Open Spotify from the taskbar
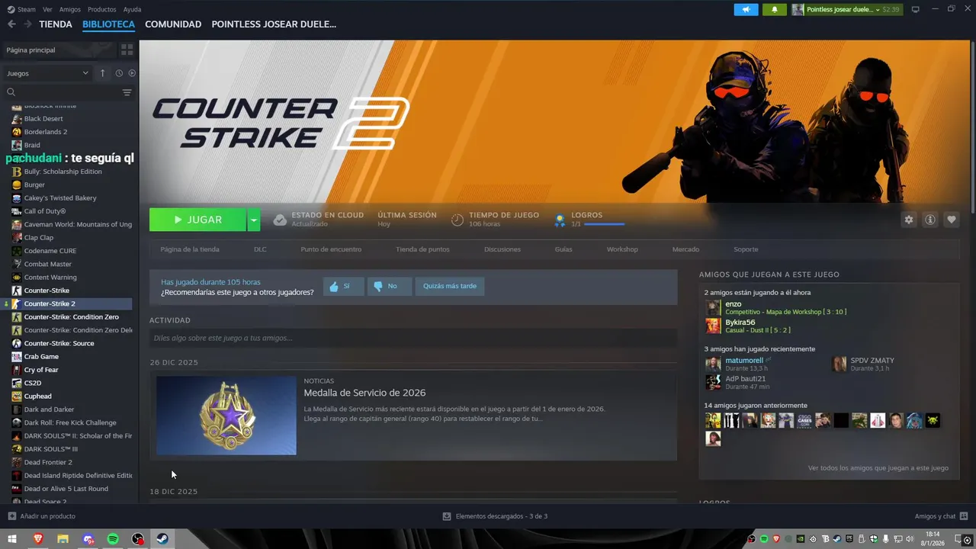The image size is (976, 549). click(113, 539)
